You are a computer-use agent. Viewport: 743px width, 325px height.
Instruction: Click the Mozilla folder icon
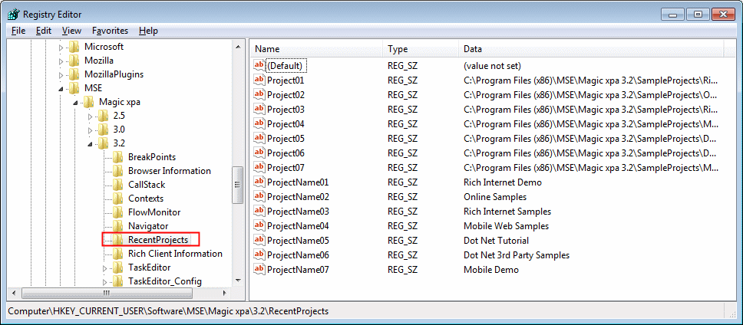point(74,61)
